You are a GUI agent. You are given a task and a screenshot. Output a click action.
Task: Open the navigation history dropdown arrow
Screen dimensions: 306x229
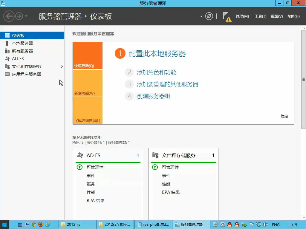pos(26,16)
